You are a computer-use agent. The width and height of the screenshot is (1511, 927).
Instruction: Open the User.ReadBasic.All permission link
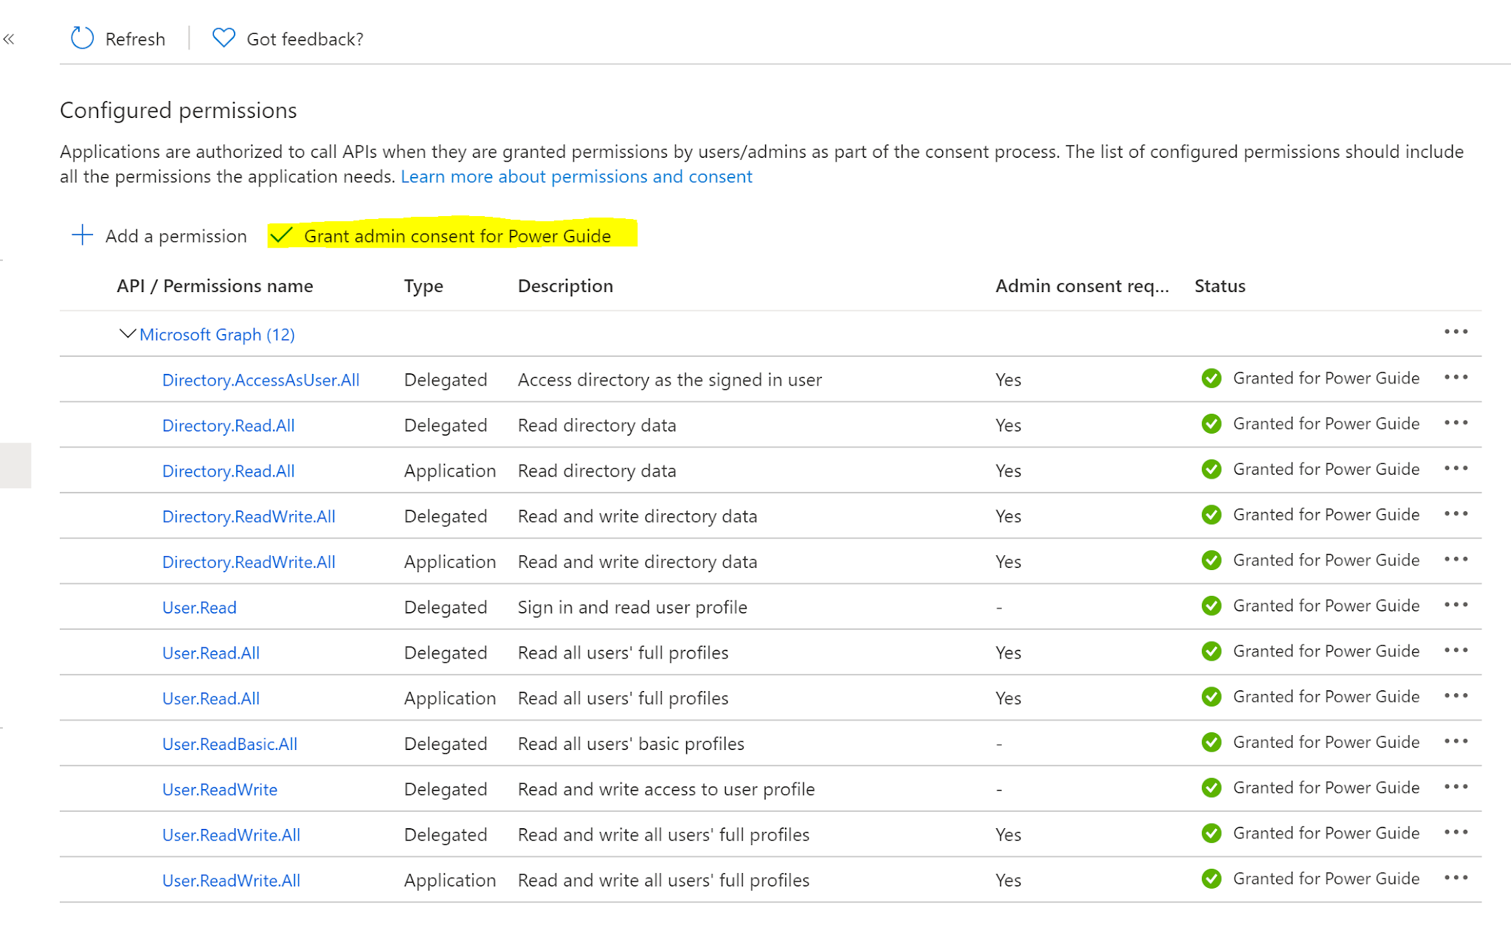(229, 743)
